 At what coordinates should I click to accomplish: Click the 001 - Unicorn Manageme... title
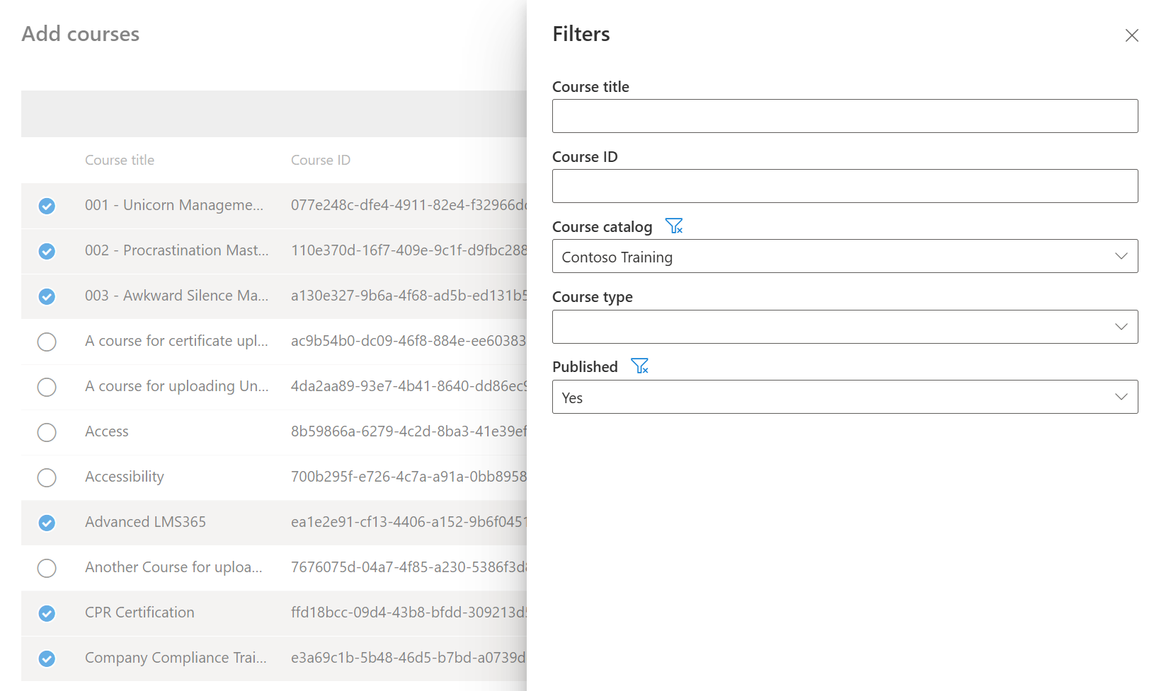coord(174,205)
